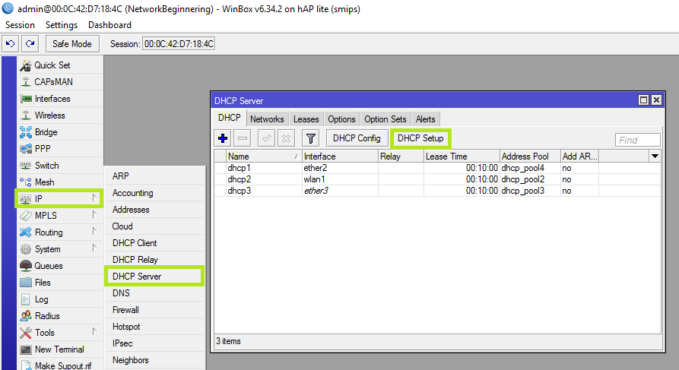
Task: Select the dhcp3 row
Action: [437, 191]
